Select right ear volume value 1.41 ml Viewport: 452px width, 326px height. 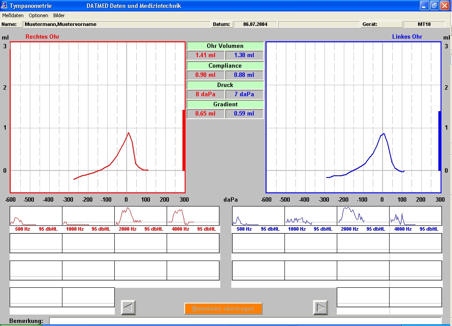coord(205,55)
